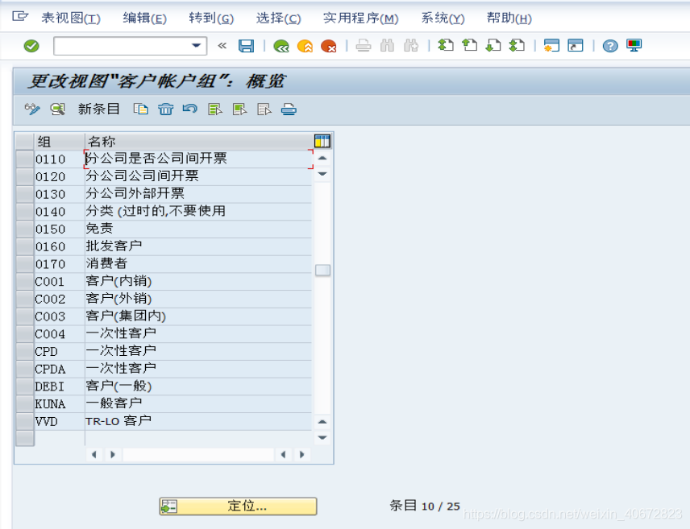Click the vertical scrollbar thumb
This screenshot has width=690, height=529.
pos(322,270)
